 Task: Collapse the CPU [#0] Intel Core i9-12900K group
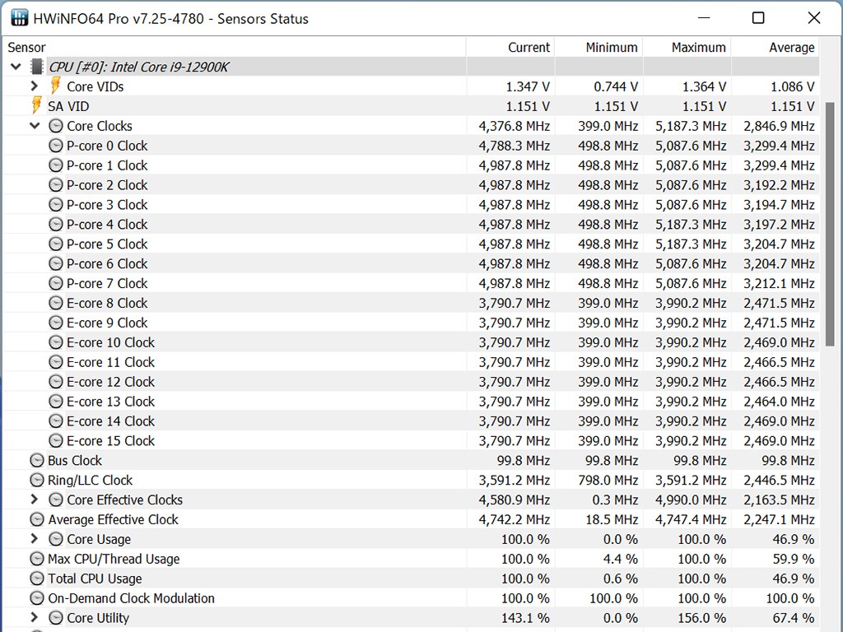coord(16,67)
